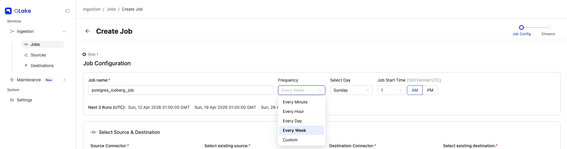
Task: Collapse the sidebar panel icon
Action: coord(67,11)
